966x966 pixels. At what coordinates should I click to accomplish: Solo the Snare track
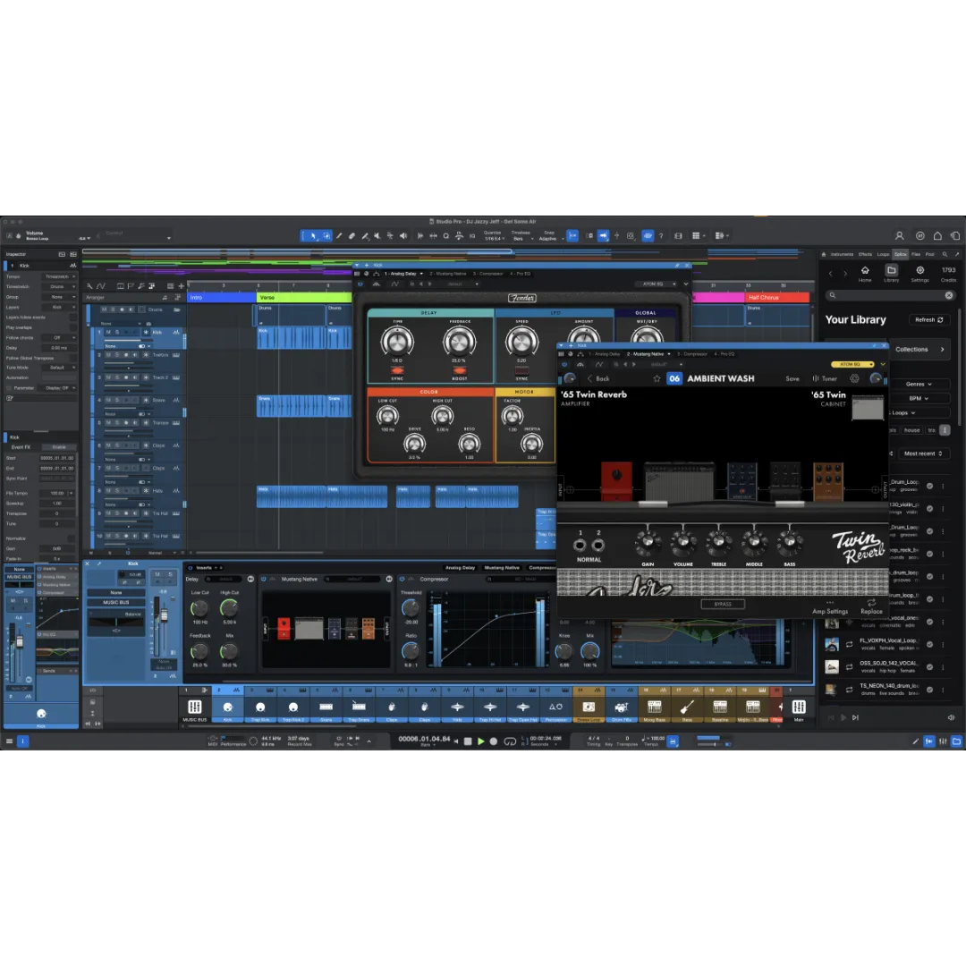[116, 400]
